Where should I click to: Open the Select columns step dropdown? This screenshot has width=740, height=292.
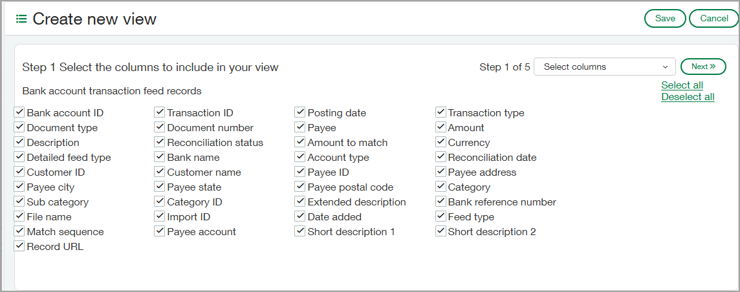coord(604,67)
